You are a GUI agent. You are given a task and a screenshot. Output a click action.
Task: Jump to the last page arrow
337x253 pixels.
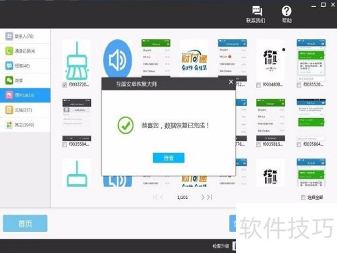tap(210, 197)
